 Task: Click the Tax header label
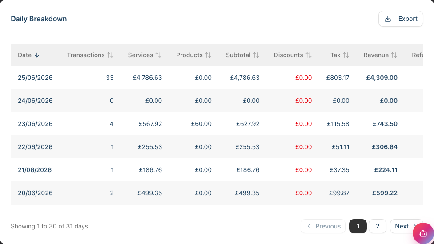click(335, 55)
